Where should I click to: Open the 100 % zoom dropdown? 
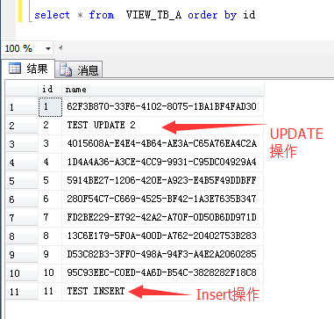pos(48,48)
